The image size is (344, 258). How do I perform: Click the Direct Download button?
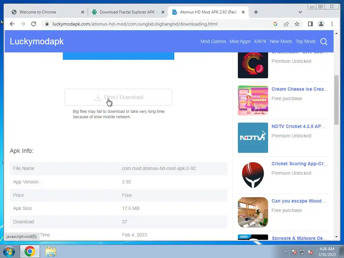(x=119, y=97)
